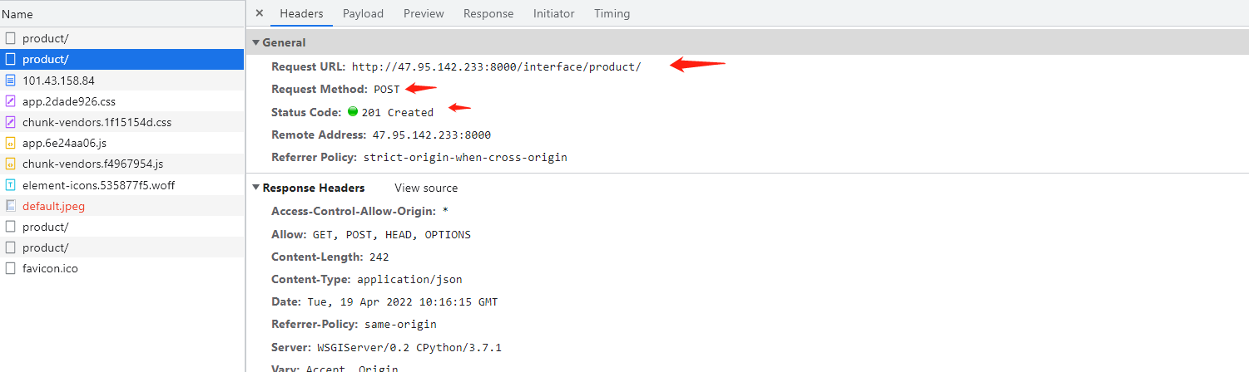Open the Preview tab
This screenshot has width=1249, height=372.
click(x=424, y=13)
